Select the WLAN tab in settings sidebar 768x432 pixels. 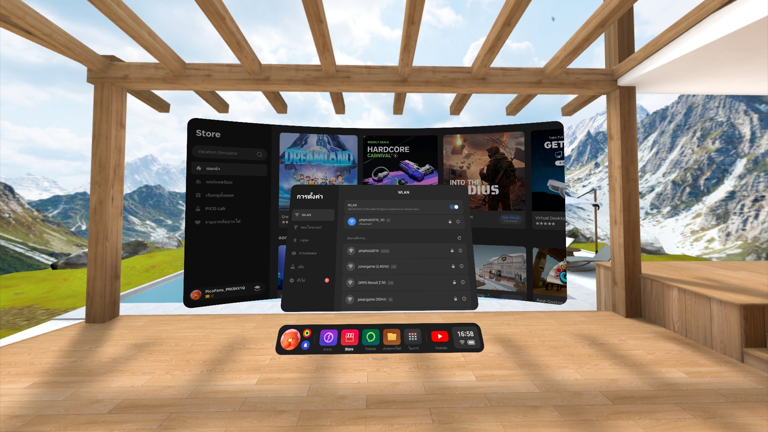[313, 215]
